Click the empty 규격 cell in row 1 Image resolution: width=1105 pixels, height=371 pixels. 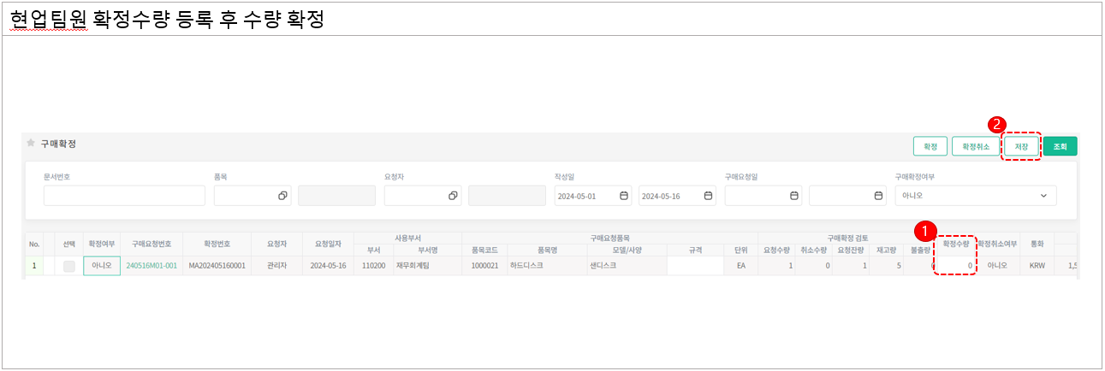pyautogui.click(x=695, y=266)
